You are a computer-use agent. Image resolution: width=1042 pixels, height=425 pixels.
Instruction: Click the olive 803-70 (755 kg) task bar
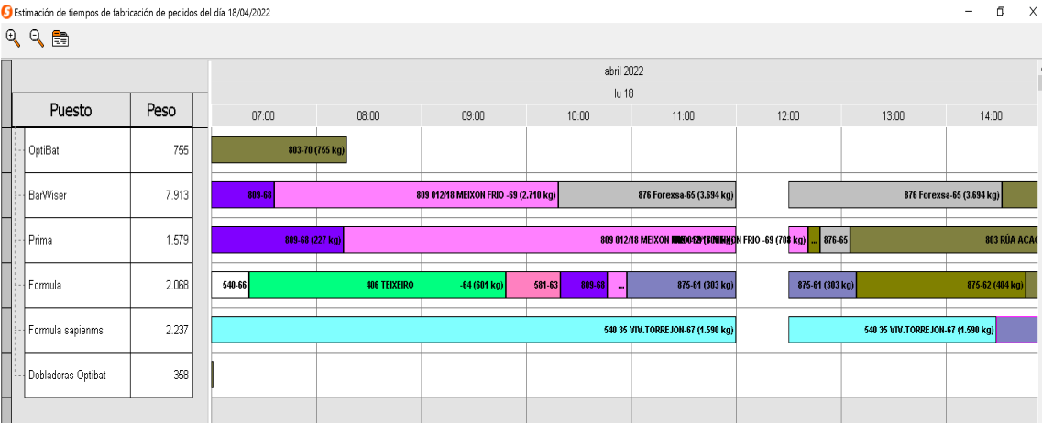click(279, 150)
